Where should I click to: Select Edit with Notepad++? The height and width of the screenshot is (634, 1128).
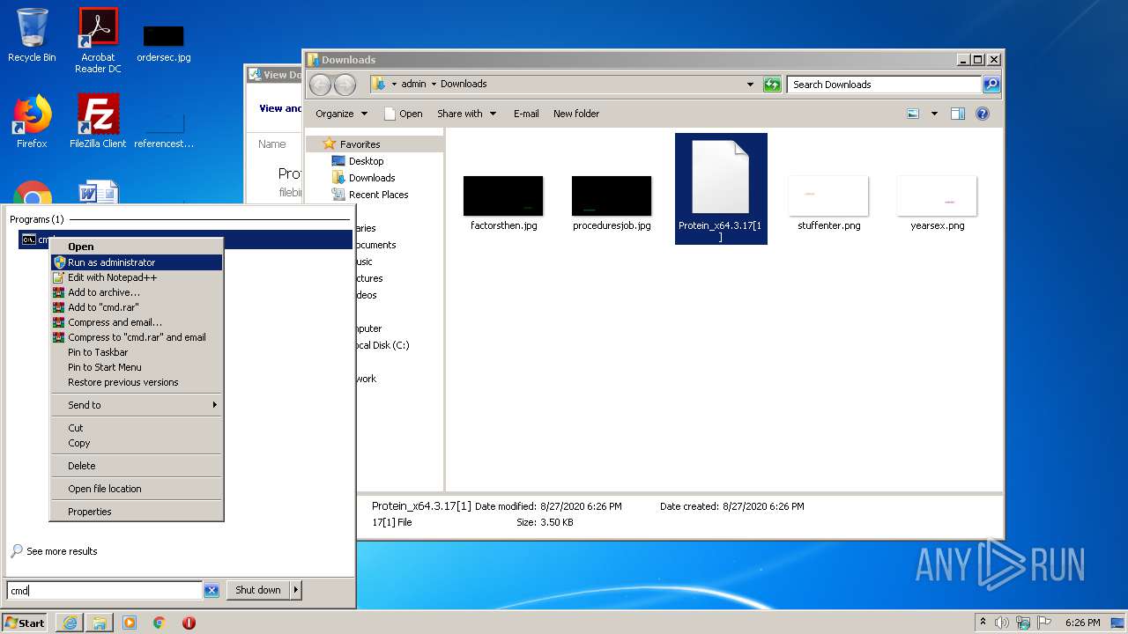coord(137,277)
